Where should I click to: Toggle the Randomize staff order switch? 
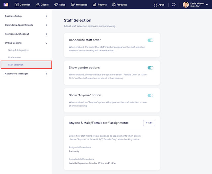click(150, 40)
